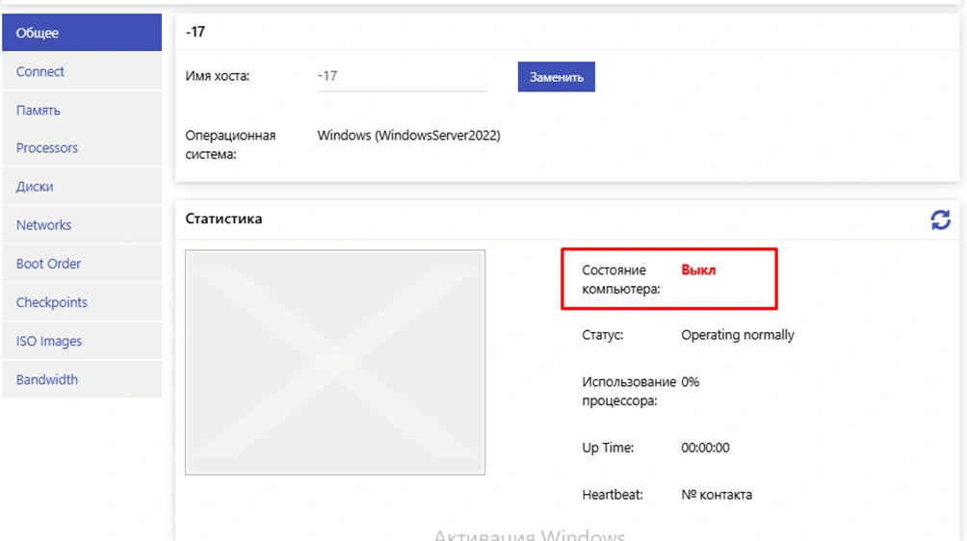Viewport: 967px width, 541px height.
Task: Select the CPU usage value 0%
Action: point(691,382)
